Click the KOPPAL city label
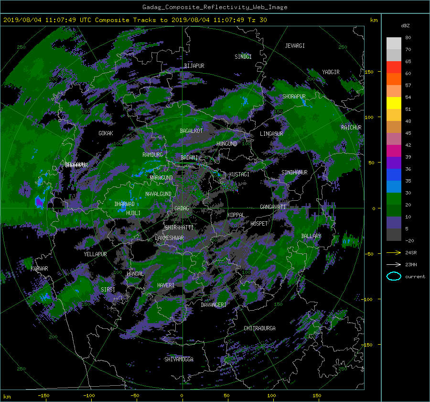This screenshot has height=402, width=430. [236, 215]
